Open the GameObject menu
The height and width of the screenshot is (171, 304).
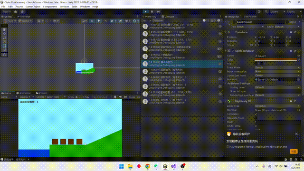tap(33, 7)
